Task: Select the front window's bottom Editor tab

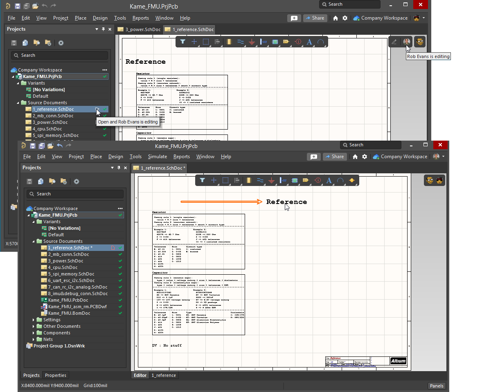Action: click(140, 375)
